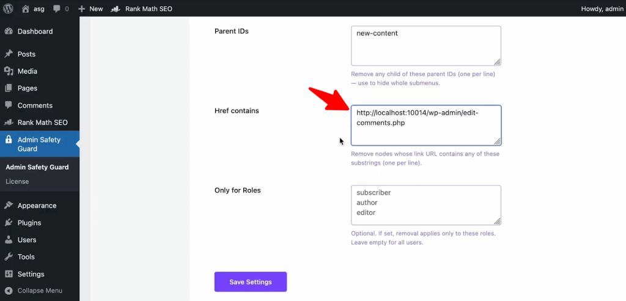Screen dimensions: 626x301
Task: Click the Media library icon
Action: click(x=9, y=71)
